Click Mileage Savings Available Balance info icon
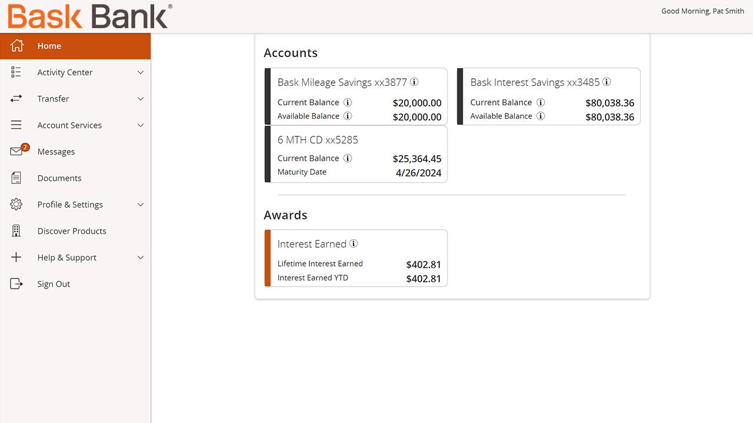Image resolution: width=753 pixels, height=423 pixels. pyautogui.click(x=348, y=116)
